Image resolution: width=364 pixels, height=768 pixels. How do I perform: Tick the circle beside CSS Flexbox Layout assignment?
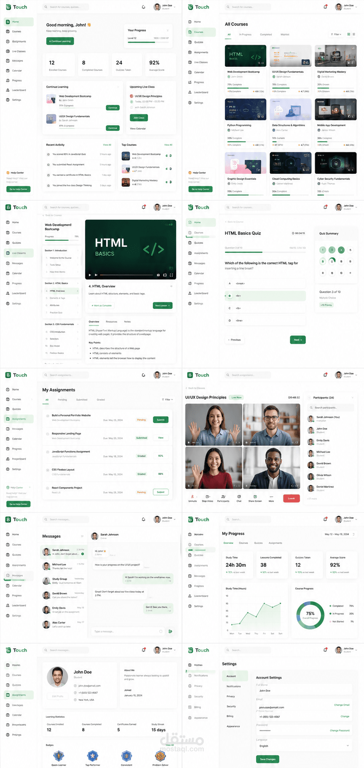[48, 470]
